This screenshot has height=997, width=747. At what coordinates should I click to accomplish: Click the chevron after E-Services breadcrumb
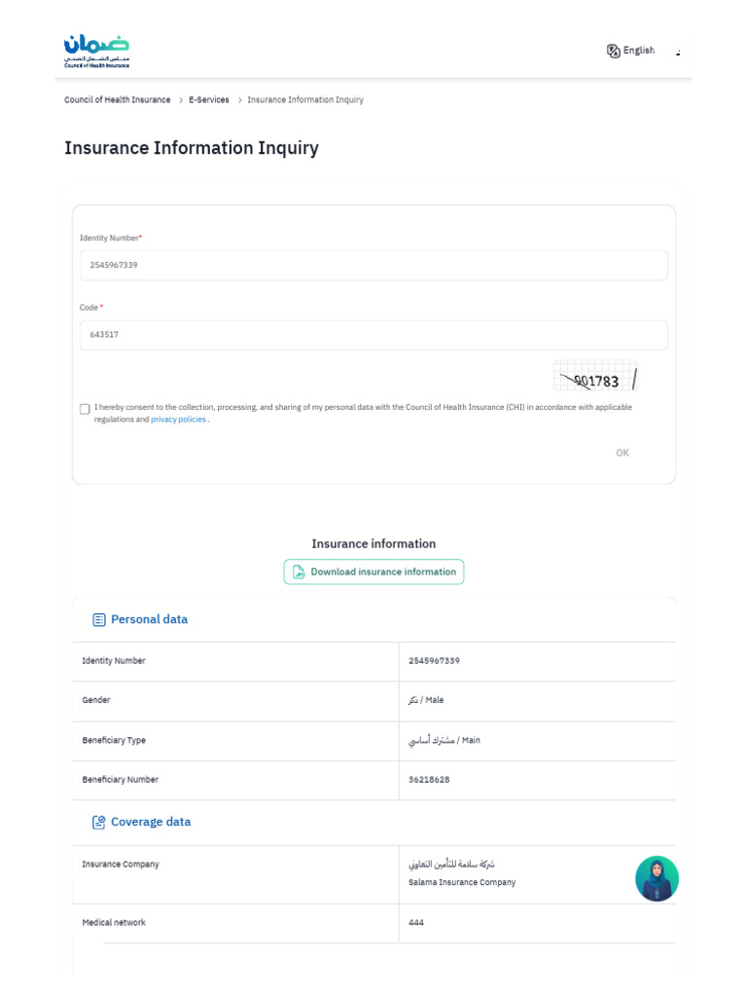(239, 100)
